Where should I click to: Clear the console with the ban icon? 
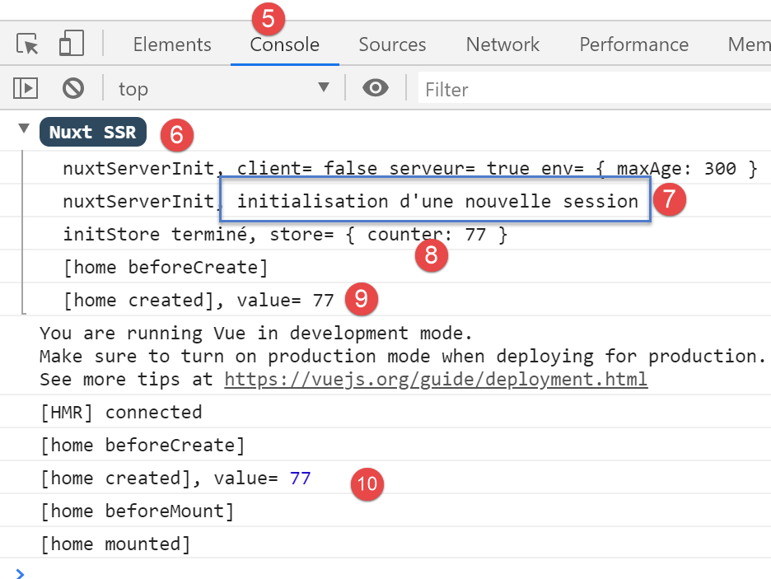click(x=74, y=88)
